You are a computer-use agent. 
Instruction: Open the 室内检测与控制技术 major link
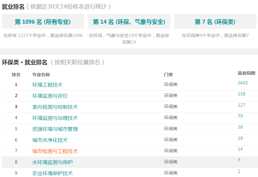[55, 107]
